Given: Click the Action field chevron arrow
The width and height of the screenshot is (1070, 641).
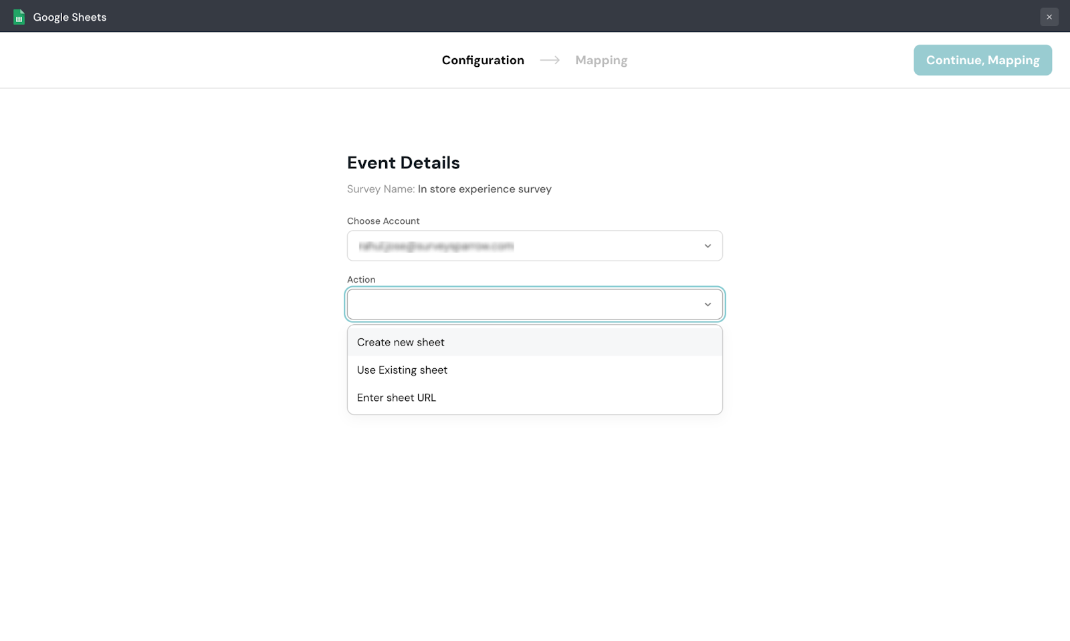Looking at the screenshot, I should click(x=708, y=305).
